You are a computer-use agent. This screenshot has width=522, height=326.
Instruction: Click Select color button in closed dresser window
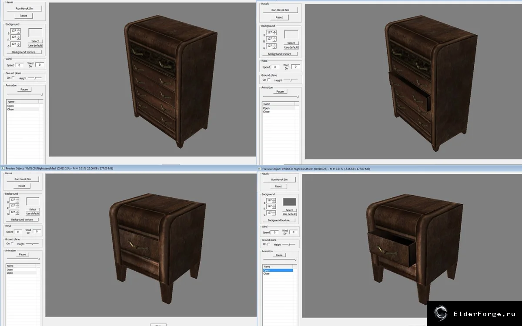pyautogui.click(x=35, y=41)
